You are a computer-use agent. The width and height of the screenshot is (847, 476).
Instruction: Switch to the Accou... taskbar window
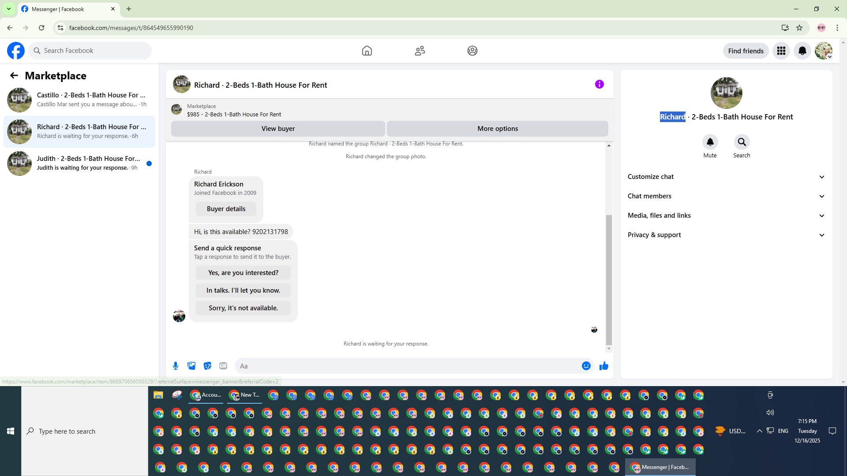(x=206, y=395)
